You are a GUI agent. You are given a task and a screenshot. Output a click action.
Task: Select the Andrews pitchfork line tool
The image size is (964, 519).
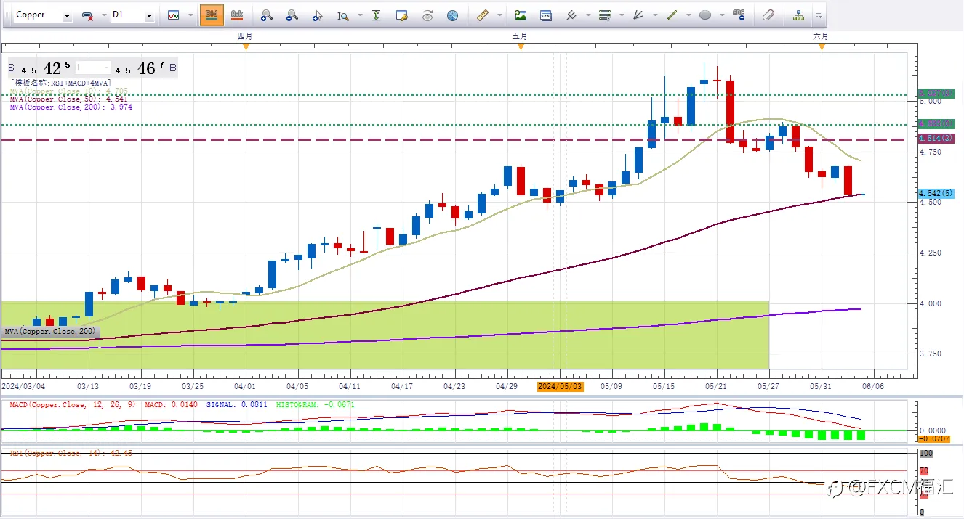click(x=571, y=15)
